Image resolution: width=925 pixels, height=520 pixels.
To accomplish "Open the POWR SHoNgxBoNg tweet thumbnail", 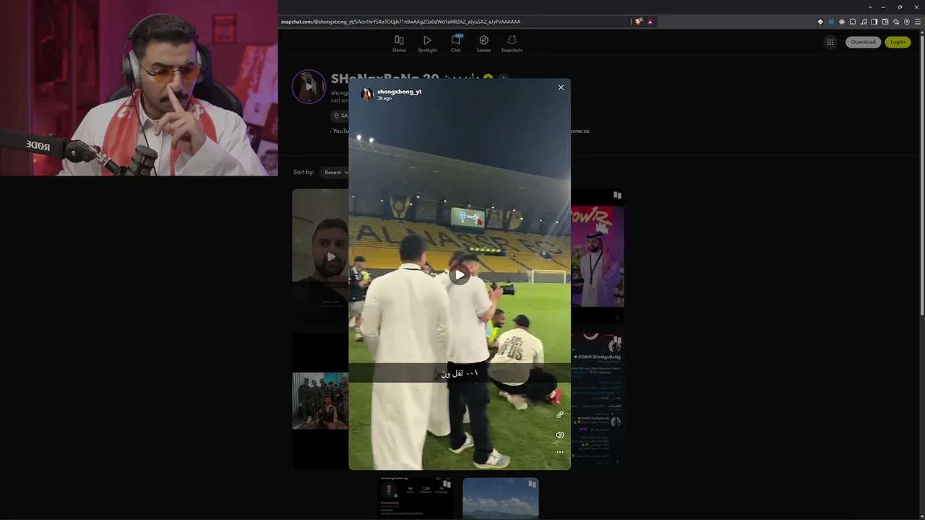I will [x=598, y=400].
